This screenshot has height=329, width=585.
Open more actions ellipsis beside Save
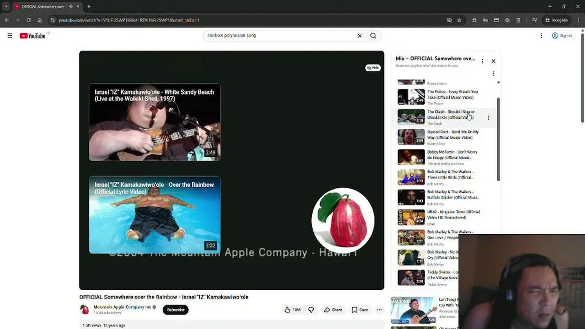pos(379,310)
